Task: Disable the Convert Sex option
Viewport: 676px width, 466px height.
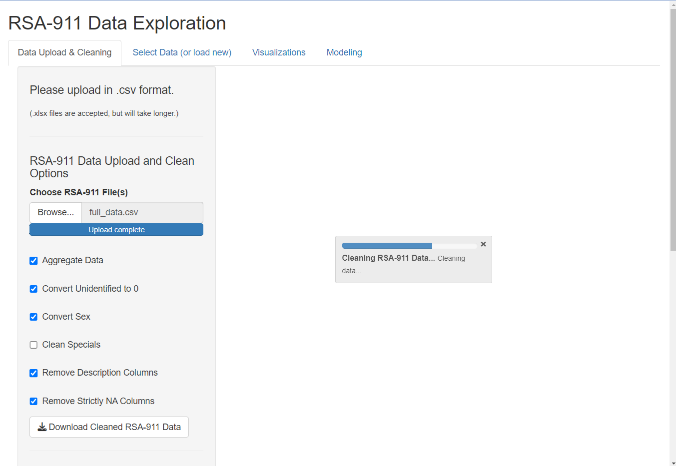Action: coord(33,317)
